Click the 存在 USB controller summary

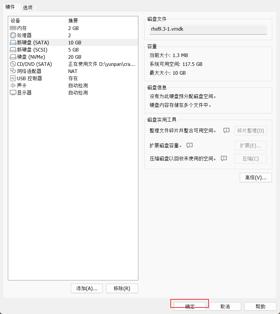73,78
